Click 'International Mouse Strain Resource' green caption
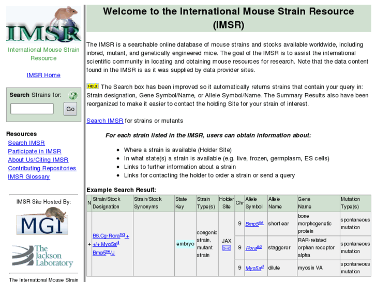 point(43,54)
